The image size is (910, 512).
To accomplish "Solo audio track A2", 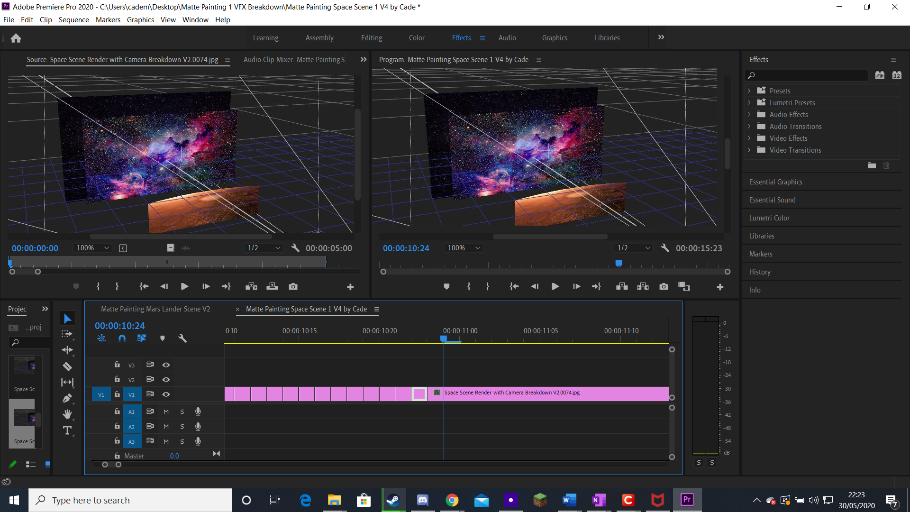I will [182, 427].
